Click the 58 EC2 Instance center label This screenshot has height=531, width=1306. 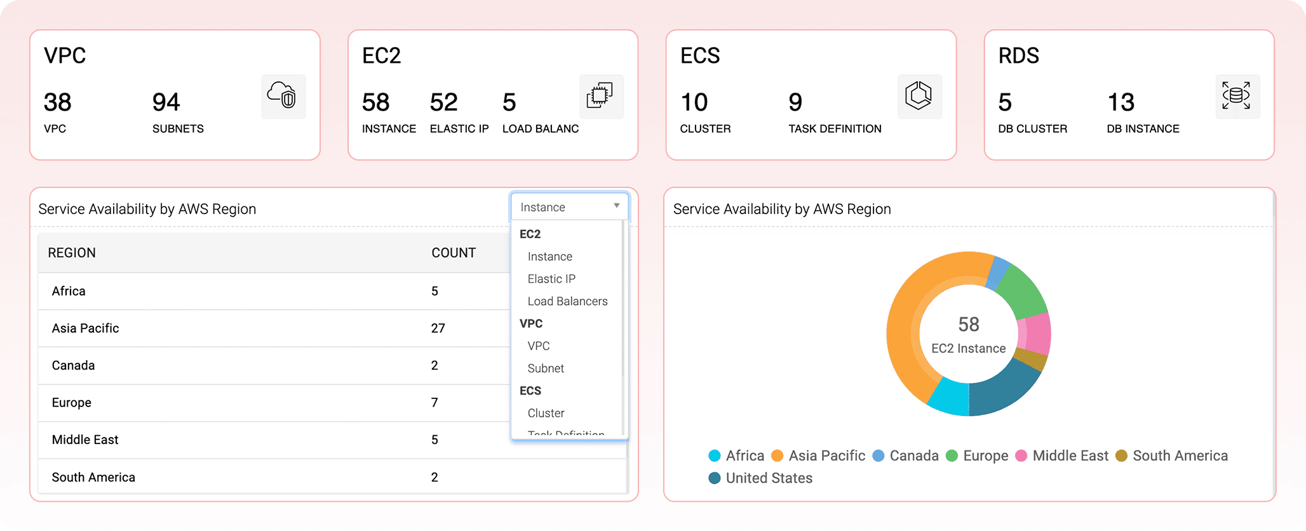coord(969,335)
